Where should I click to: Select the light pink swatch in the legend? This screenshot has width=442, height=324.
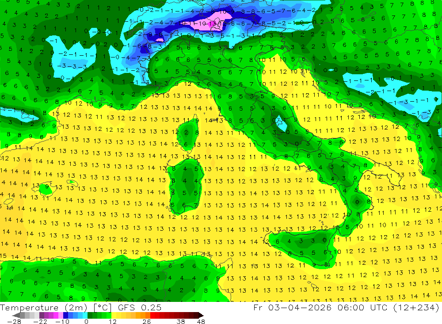click(x=61, y=316)
